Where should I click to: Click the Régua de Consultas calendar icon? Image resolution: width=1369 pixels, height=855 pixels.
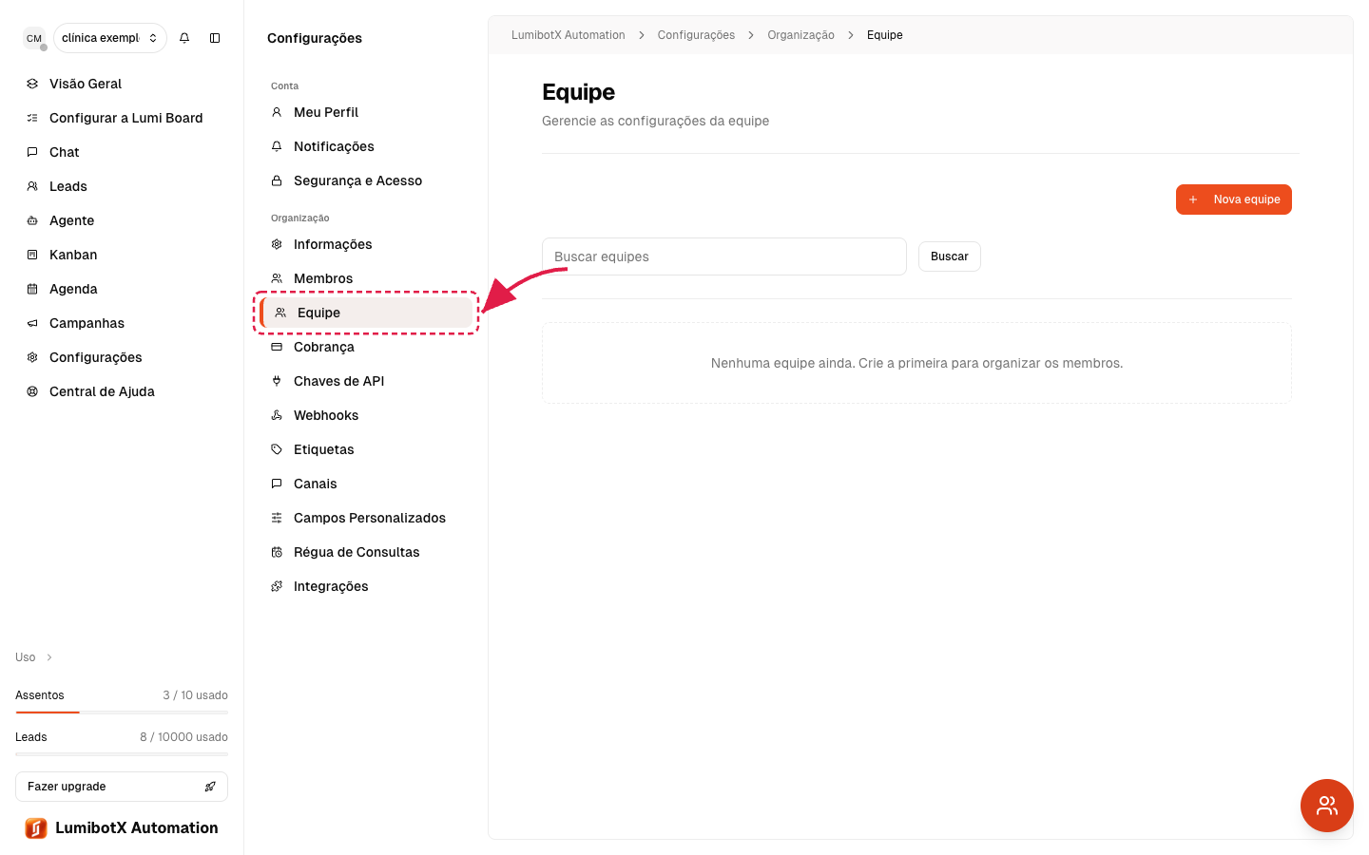[x=277, y=552]
